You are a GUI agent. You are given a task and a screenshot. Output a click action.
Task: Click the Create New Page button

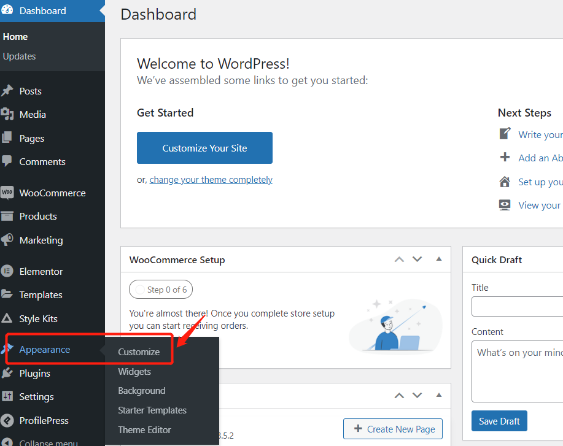coord(393,429)
